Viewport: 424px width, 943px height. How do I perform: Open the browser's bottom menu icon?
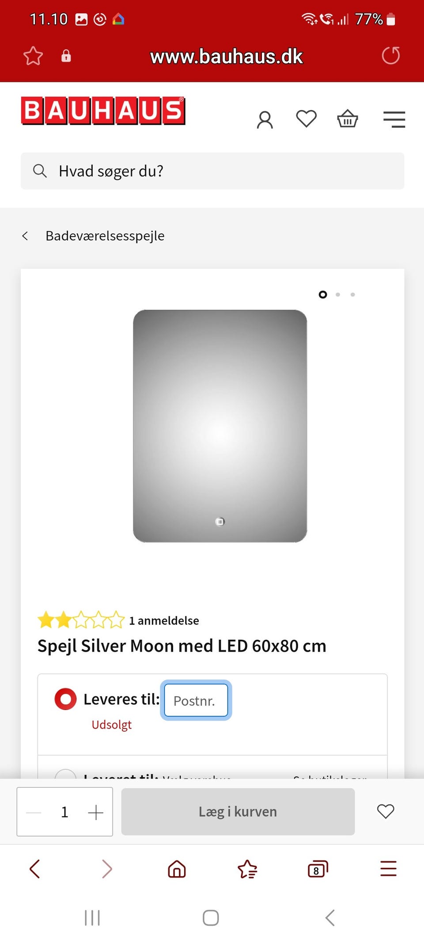(388, 869)
